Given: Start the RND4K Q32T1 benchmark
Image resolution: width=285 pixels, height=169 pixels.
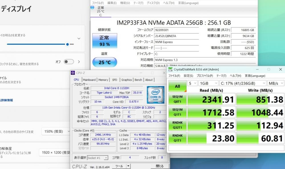Looking at the screenshot, I should (x=177, y=125).
